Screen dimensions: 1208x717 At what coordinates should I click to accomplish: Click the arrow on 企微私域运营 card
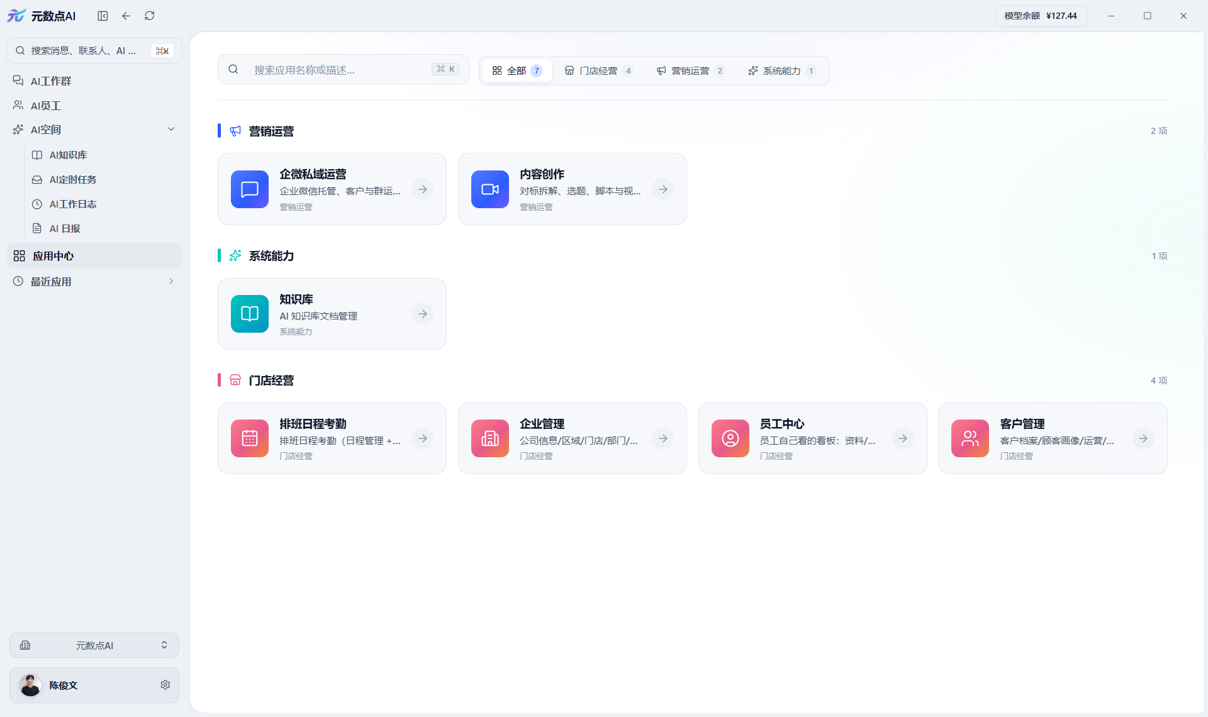click(423, 189)
